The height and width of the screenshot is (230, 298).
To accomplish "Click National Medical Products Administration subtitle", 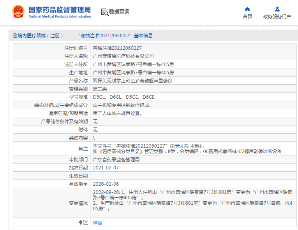I will point(60,16).
